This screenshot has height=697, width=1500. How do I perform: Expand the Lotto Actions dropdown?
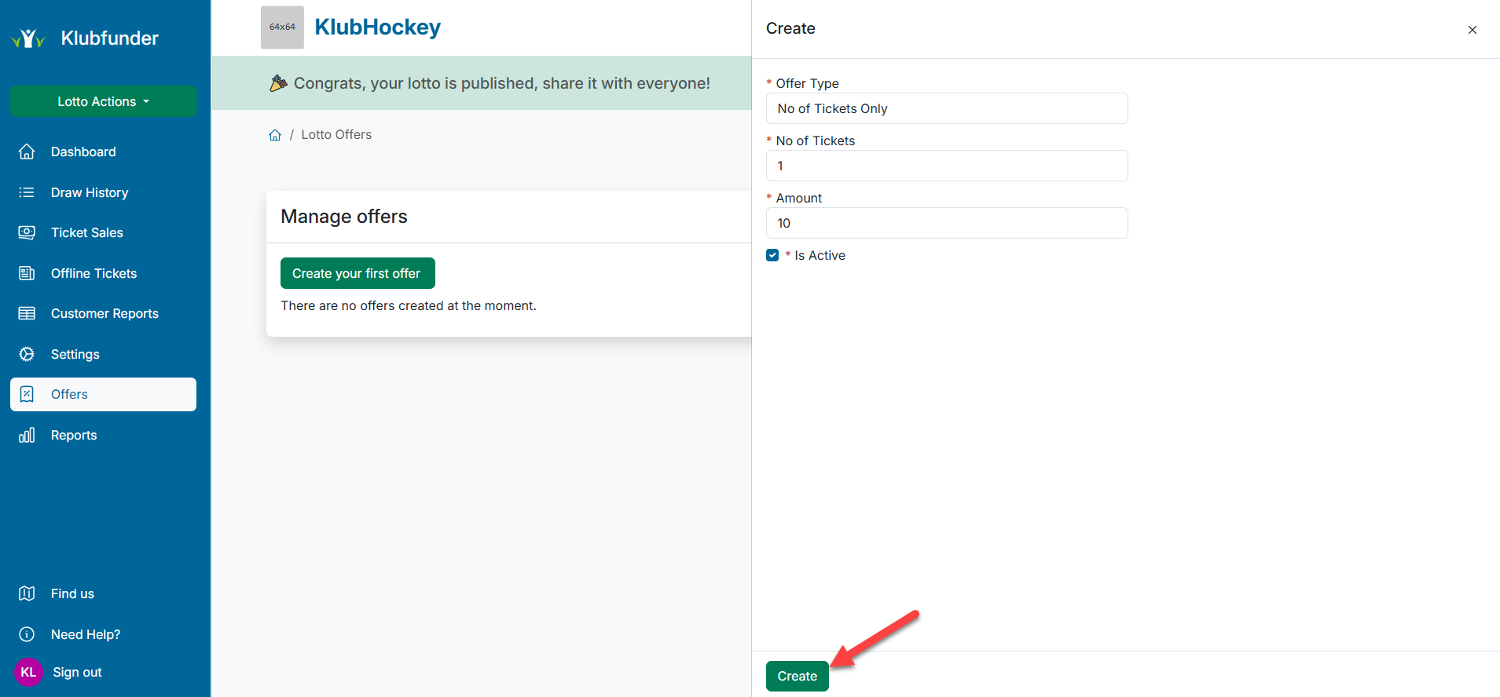pos(103,101)
